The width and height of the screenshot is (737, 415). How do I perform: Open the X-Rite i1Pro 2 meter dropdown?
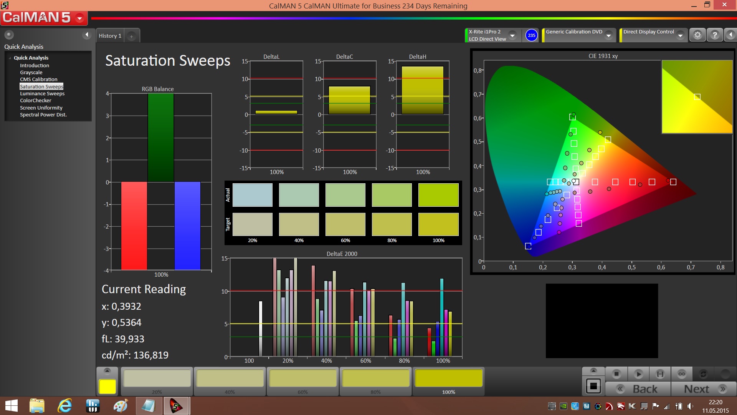coord(512,35)
